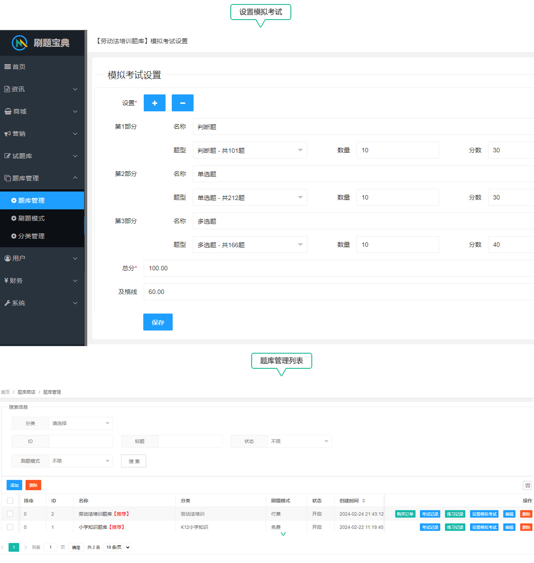Open the 分类 请选择 dropdown in the search form
Viewport: 534px width, 563px height.
point(81,424)
